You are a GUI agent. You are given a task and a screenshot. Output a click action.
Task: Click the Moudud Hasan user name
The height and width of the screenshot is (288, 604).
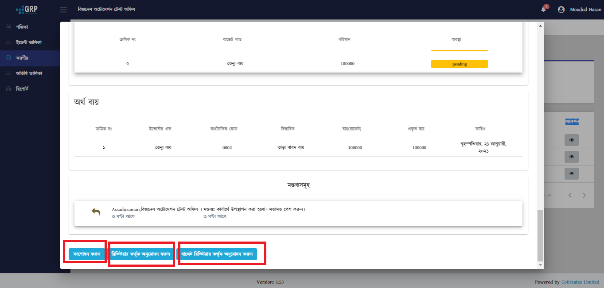click(x=585, y=10)
